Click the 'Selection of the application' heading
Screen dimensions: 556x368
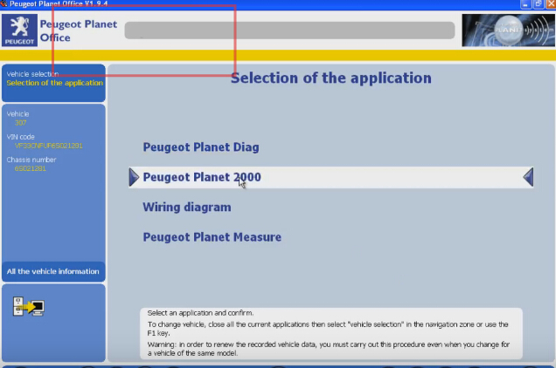click(331, 78)
